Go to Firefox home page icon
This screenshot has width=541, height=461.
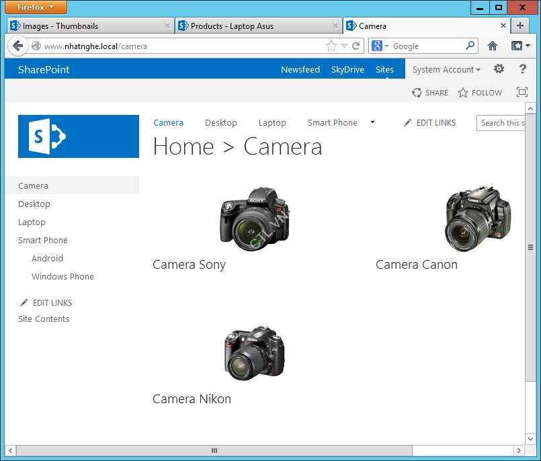pyautogui.click(x=493, y=46)
